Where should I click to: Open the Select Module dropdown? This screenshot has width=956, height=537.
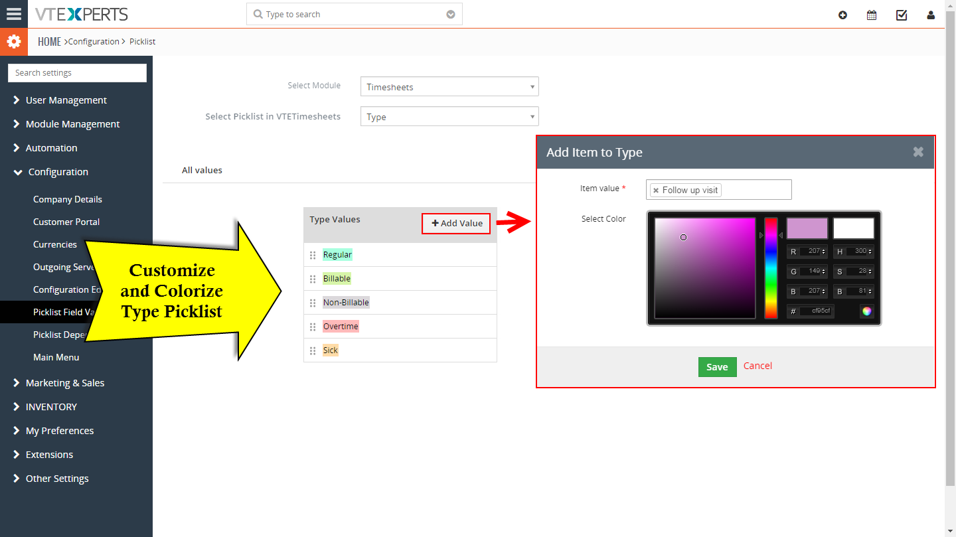tap(449, 87)
